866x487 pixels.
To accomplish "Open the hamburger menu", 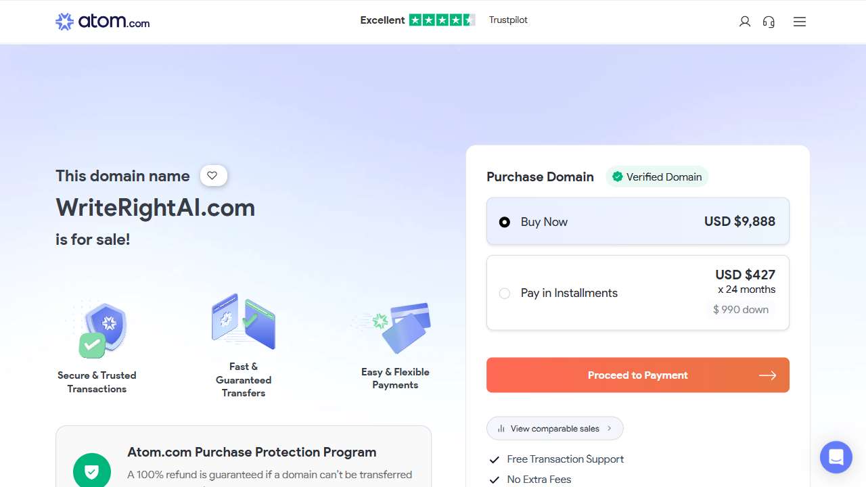I will pyautogui.click(x=800, y=22).
